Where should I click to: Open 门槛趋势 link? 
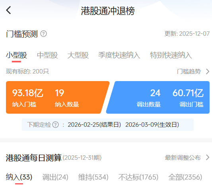tap(189, 72)
